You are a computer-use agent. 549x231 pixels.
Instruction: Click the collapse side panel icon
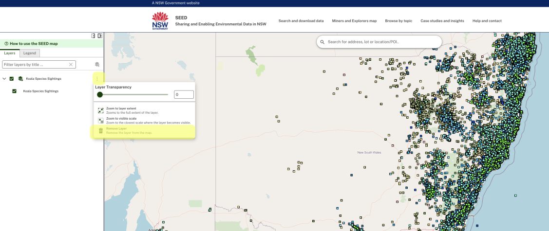[x=94, y=36]
